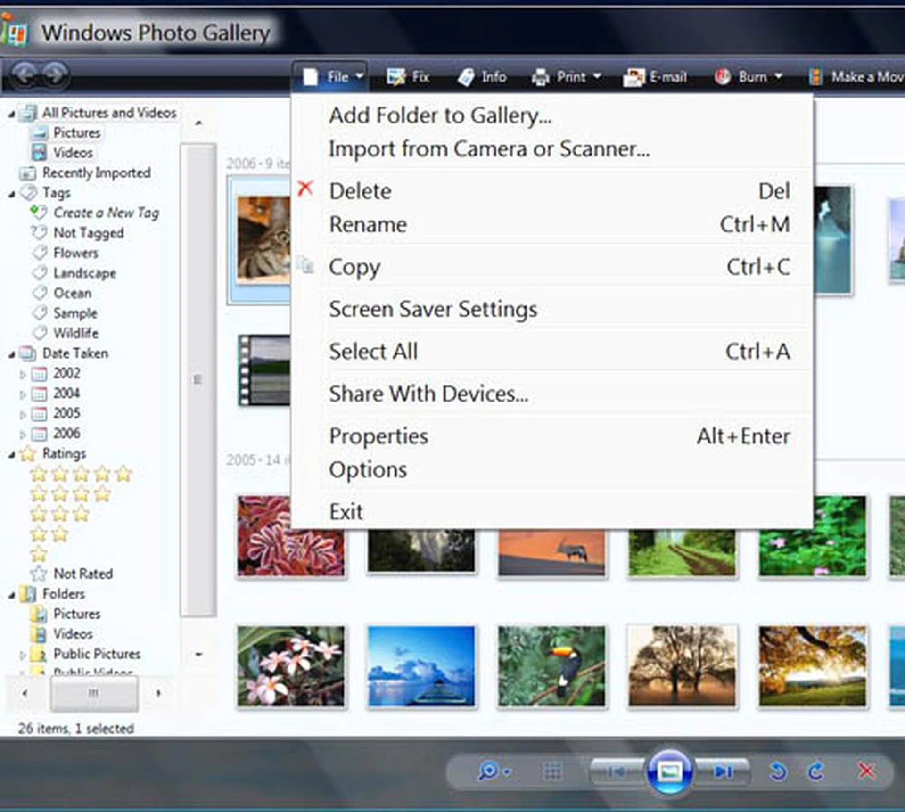Rotate the photo counterclockwise
Viewport: 905px width, 812px height.
tap(778, 771)
